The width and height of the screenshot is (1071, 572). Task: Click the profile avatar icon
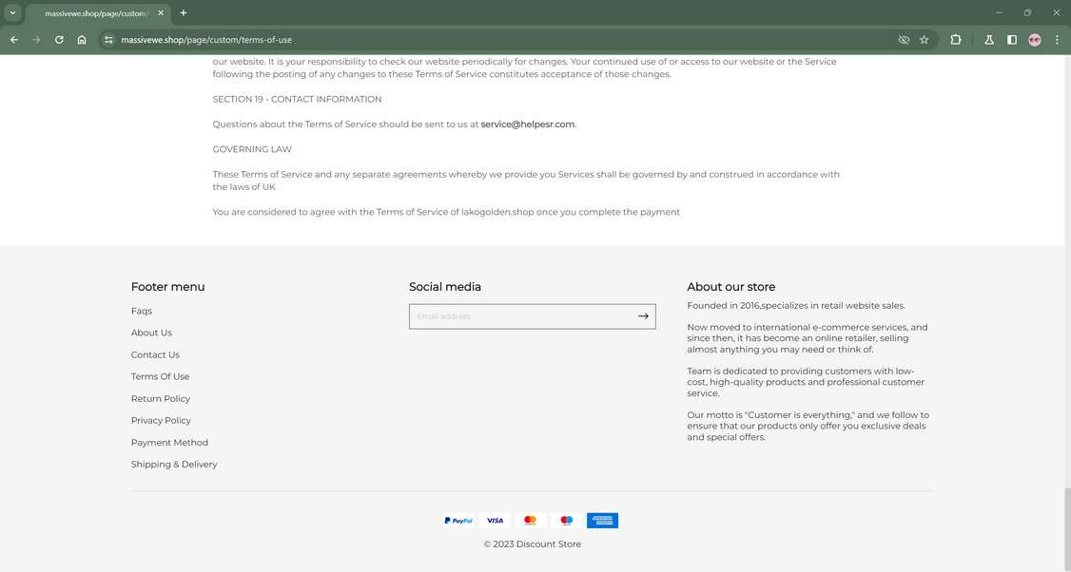point(1035,40)
